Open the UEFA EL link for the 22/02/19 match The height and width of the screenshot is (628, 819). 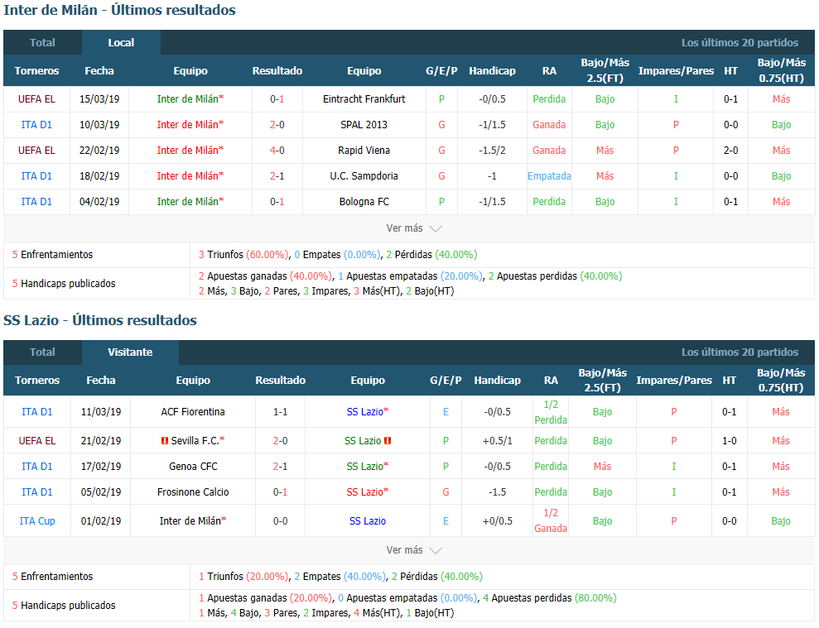tap(36, 151)
